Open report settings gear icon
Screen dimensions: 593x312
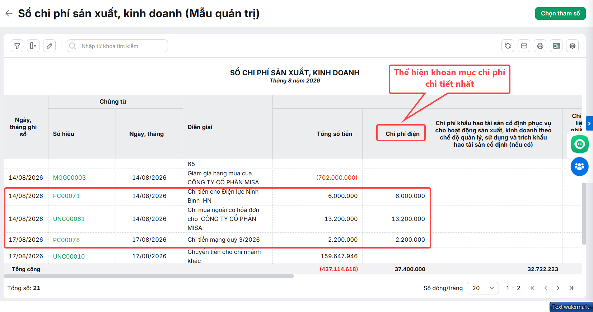572,46
